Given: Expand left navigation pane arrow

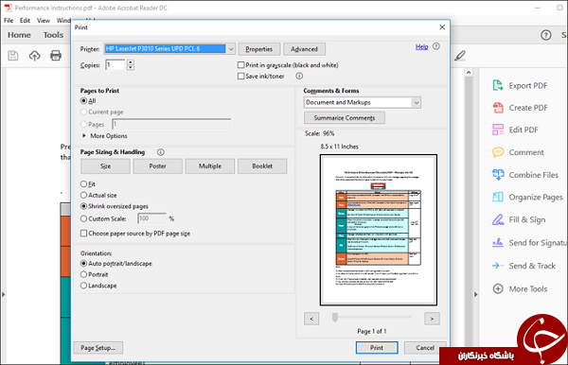Looking at the screenshot, I should pyautogui.click(x=3, y=294).
